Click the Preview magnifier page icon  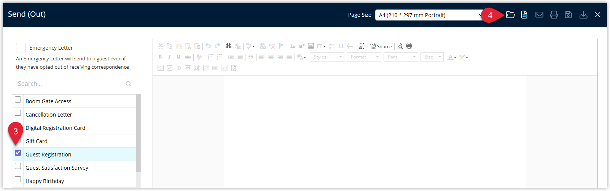coord(400,46)
